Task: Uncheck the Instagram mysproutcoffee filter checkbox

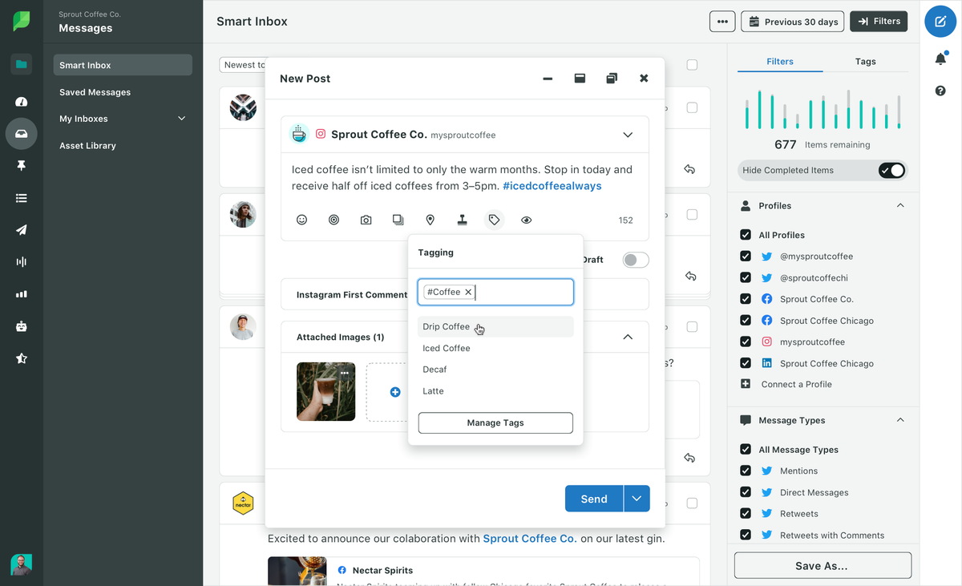Action: click(746, 341)
